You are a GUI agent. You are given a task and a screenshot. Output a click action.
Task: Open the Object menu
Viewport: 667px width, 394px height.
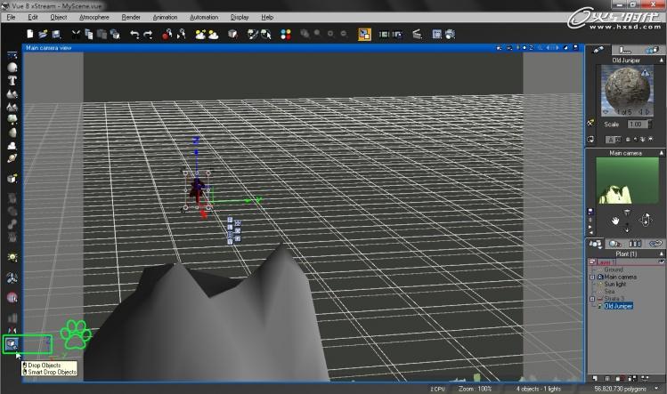tap(58, 17)
